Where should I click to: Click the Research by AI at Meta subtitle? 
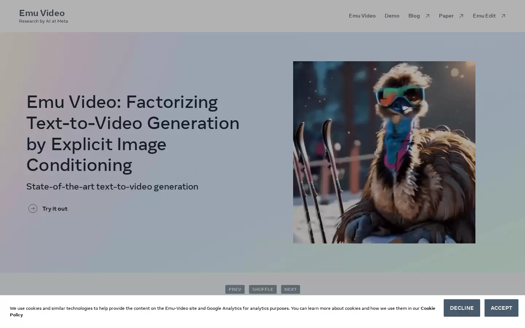click(43, 21)
